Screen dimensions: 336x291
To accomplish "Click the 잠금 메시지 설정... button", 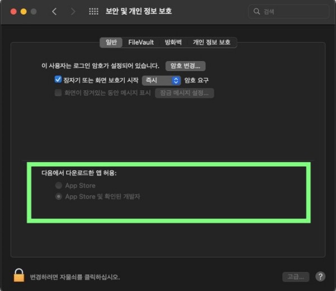I will pyautogui.click(x=184, y=93).
